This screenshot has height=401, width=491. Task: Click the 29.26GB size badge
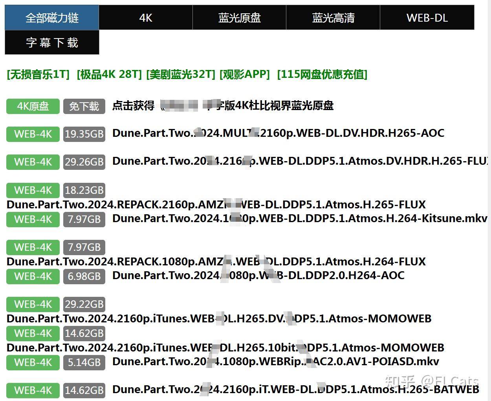click(x=84, y=162)
